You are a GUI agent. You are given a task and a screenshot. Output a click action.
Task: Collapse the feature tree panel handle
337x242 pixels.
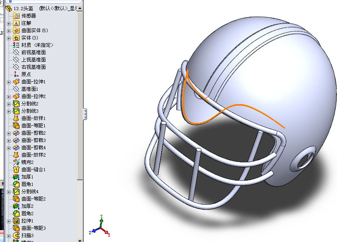point(85,114)
